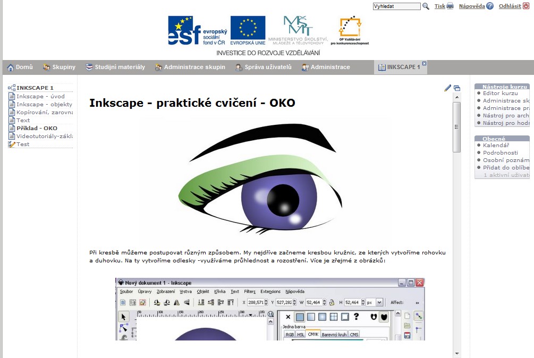Open the 'Administrace pr…' course tool link
534x358 pixels.
(506, 108)
